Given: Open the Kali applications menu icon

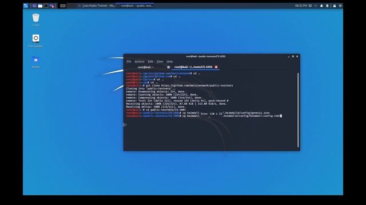Looking at the screenshot, I should click(x=26, y=6).
